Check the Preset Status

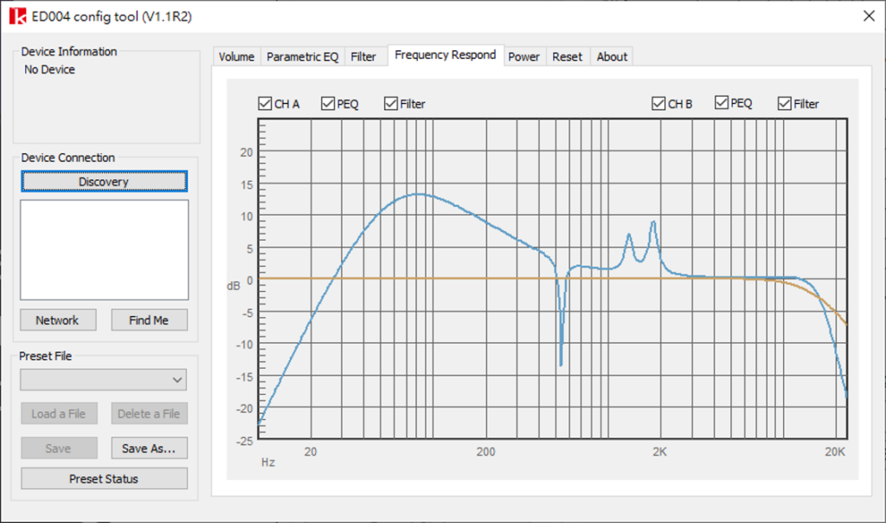pos(103,478)
